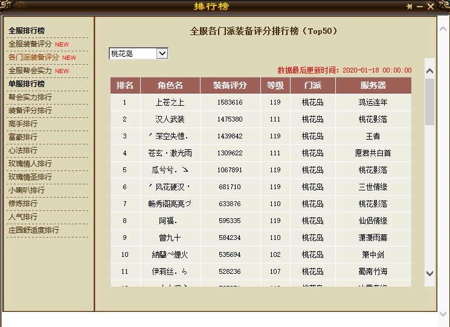Click equipment score 1583616
Image resolution: width=450 pixels, height=327 pixels.
coord(230,102)
